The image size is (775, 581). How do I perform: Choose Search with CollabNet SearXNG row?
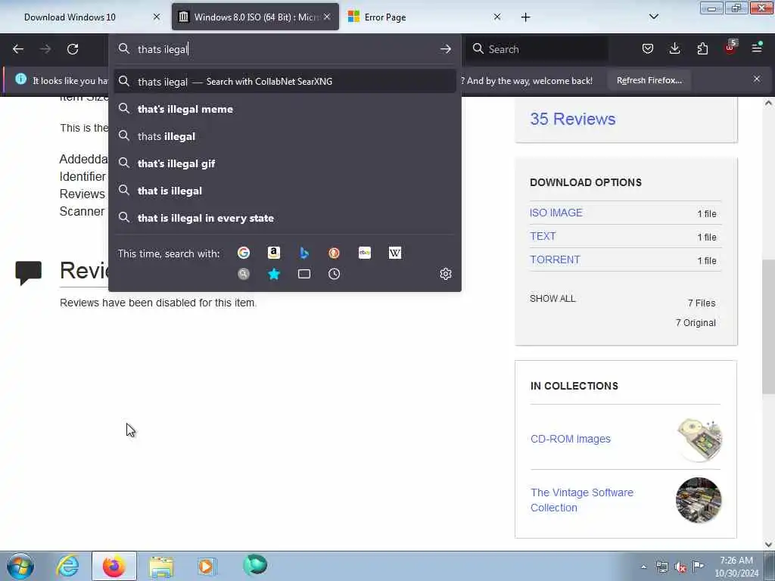pyautogui.click(x=285, y=82)
